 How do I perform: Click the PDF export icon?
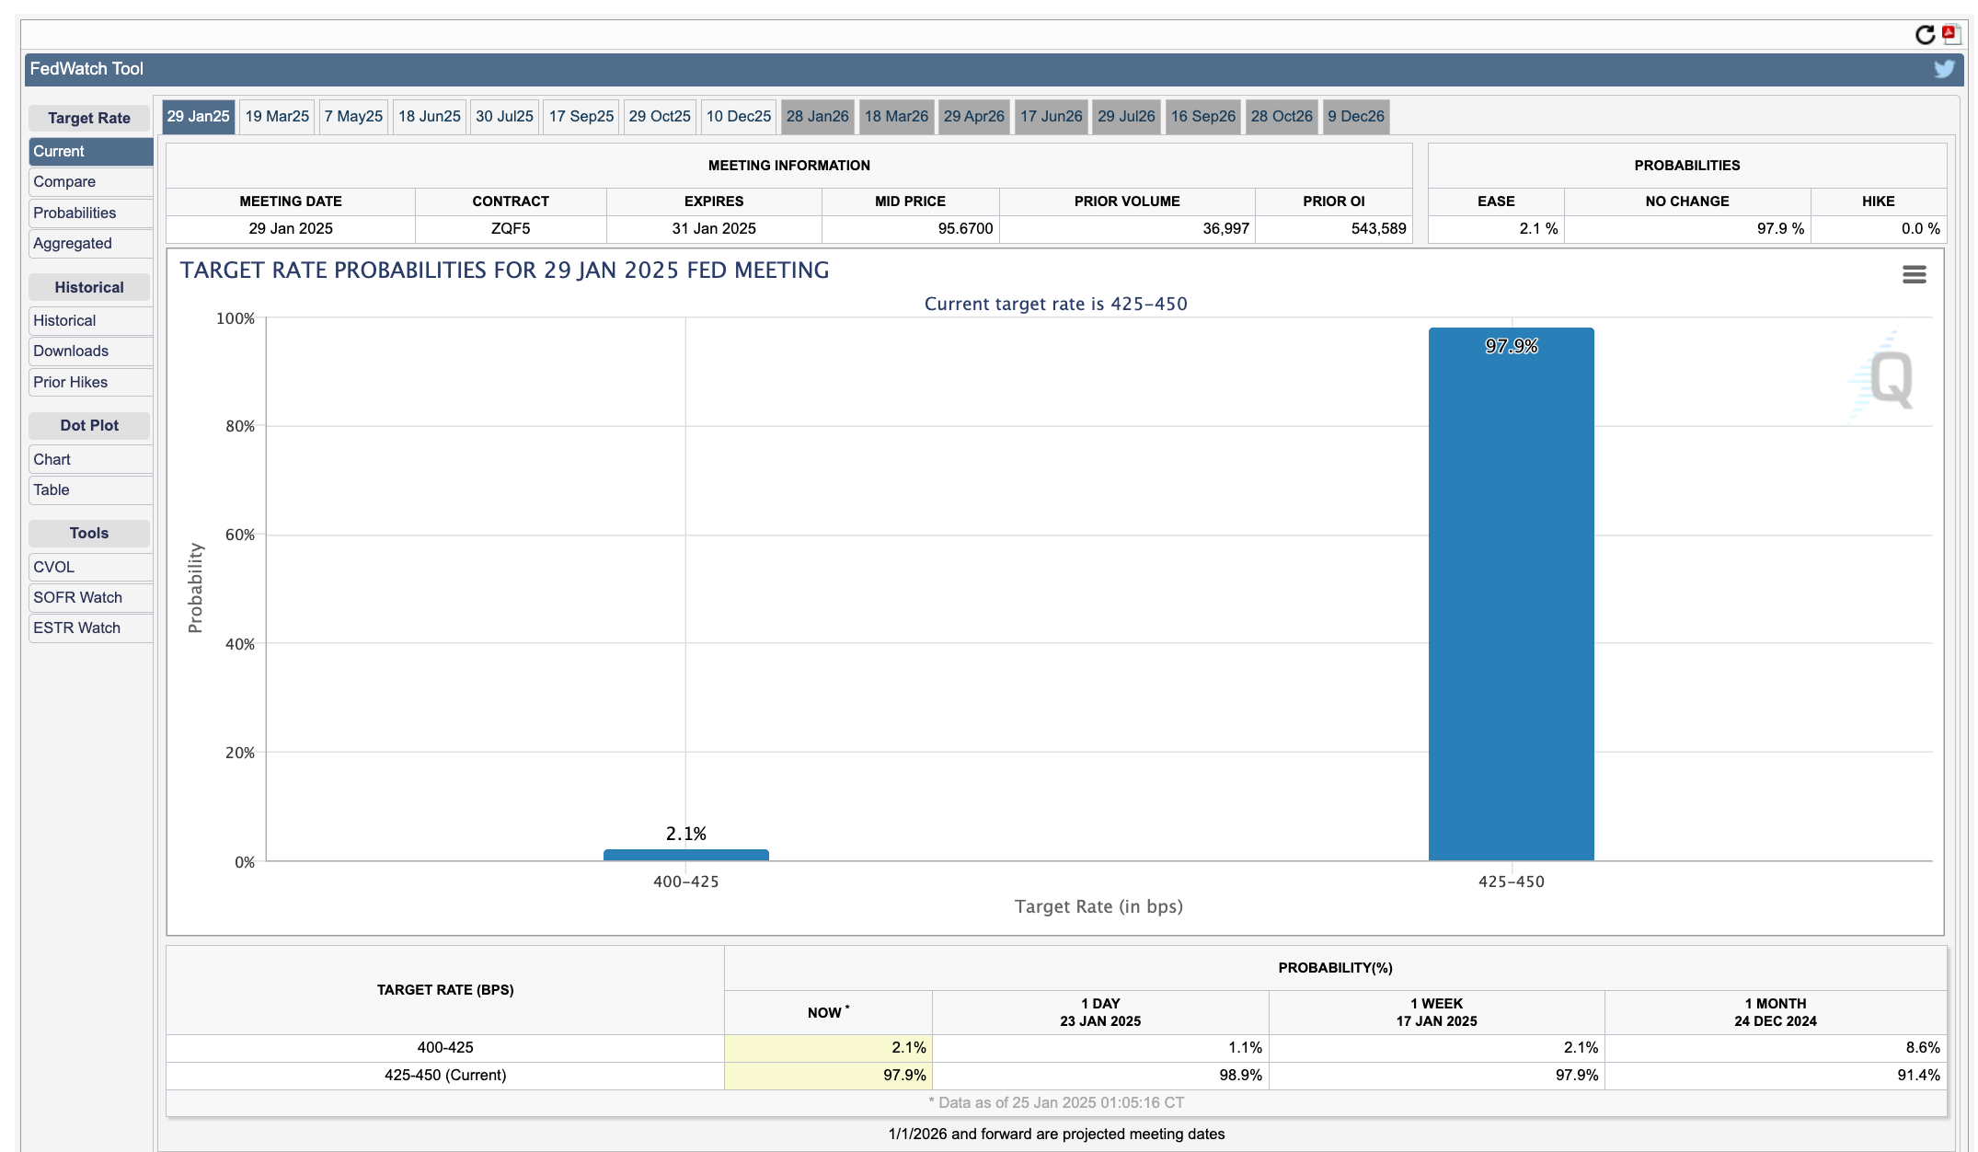1951,34
